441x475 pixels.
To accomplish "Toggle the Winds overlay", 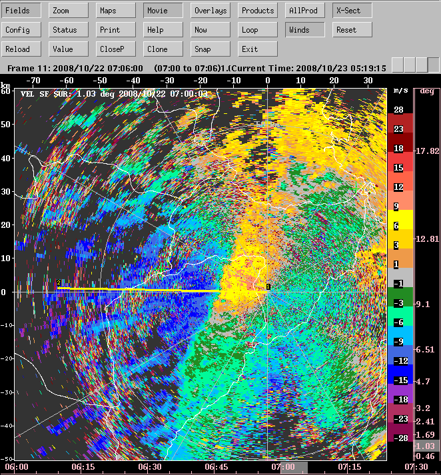I will (305, 30).
